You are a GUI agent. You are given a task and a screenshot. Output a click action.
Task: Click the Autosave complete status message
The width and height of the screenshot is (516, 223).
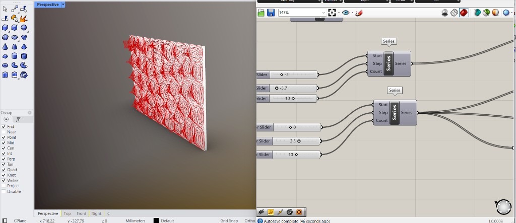(x=296, y=221)
